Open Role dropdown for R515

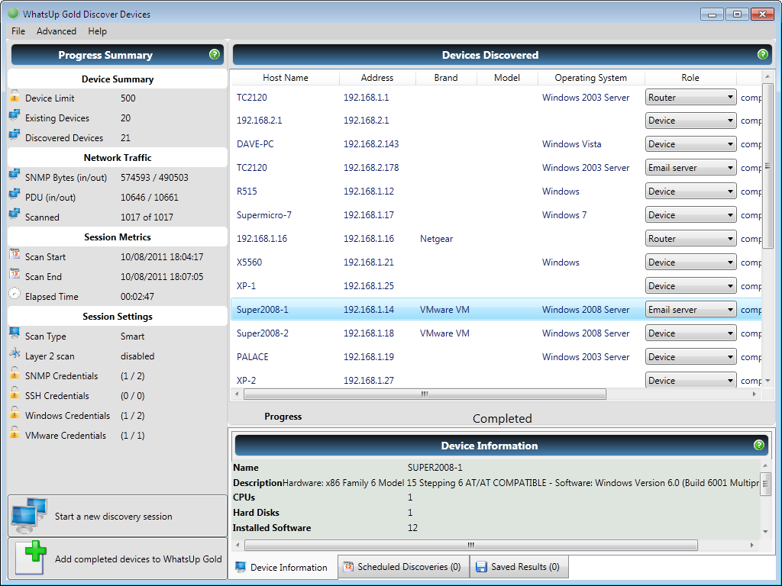(690, 192)
